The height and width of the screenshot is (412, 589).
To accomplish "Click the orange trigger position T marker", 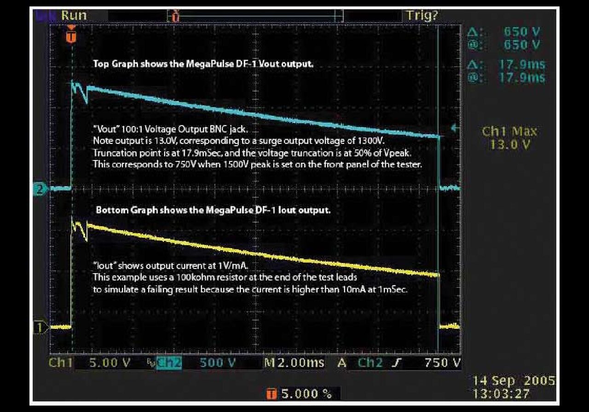I will coord(71,37).
